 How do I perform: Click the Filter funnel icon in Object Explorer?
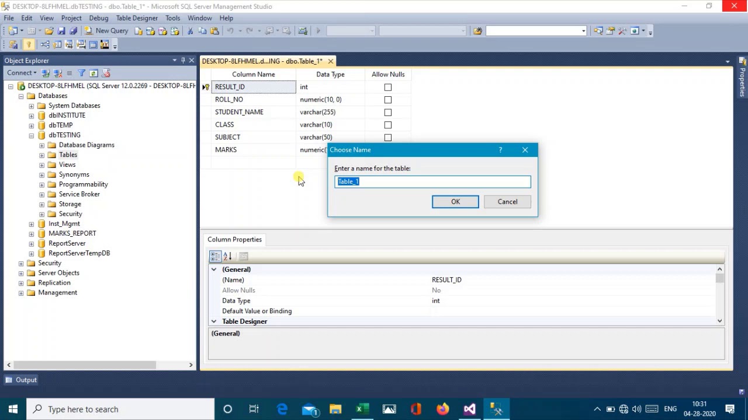click(x=82, y=73)
